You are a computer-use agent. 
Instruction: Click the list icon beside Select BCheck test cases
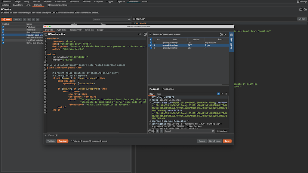(x=150, y=35)
